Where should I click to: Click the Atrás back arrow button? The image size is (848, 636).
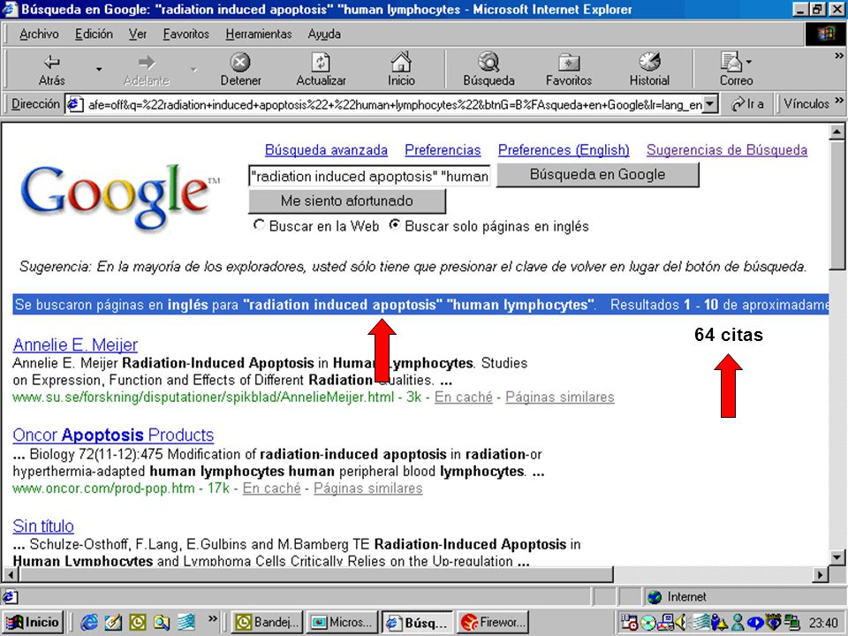tap(52, 69)
